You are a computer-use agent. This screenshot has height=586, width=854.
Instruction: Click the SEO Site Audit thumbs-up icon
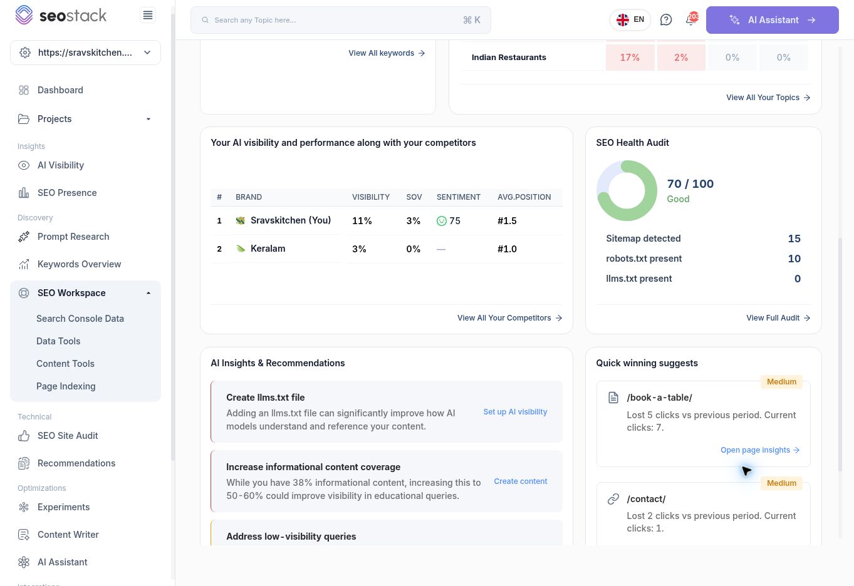(x=24, y=436)
